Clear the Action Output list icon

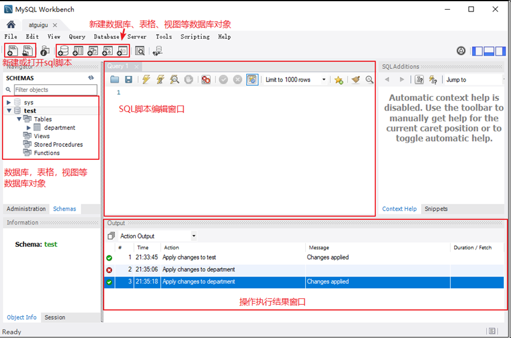111,235
